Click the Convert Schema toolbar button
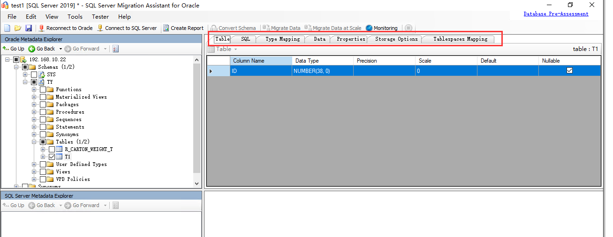 pyautogui.click(x=233, y=28)
